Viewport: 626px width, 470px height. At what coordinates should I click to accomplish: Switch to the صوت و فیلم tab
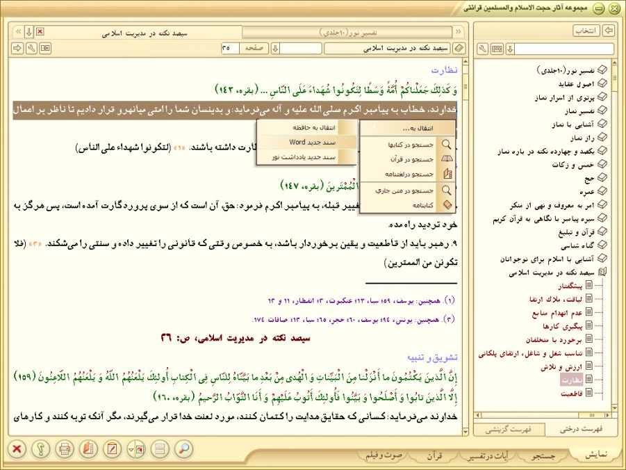384,455
